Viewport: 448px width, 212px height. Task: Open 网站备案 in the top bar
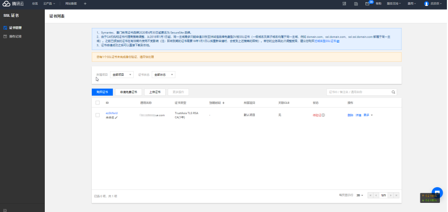(x=71, y=4)
